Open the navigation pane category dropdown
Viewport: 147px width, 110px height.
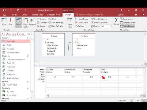tap(28, 34)
